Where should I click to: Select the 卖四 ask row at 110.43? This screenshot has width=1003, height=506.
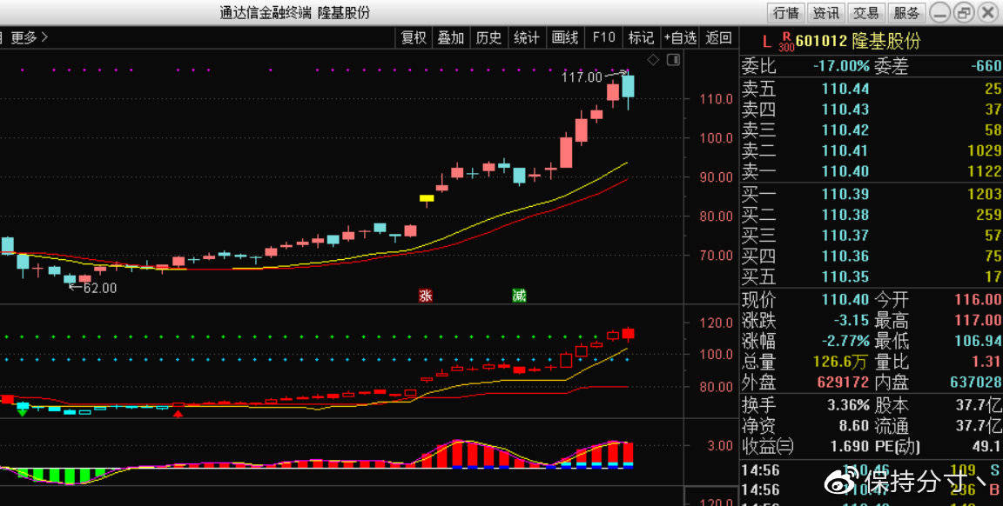tap(872, 110)
